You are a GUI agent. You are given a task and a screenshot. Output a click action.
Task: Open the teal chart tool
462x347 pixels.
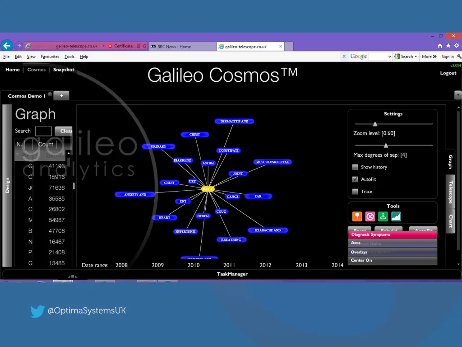coord(396,216)
